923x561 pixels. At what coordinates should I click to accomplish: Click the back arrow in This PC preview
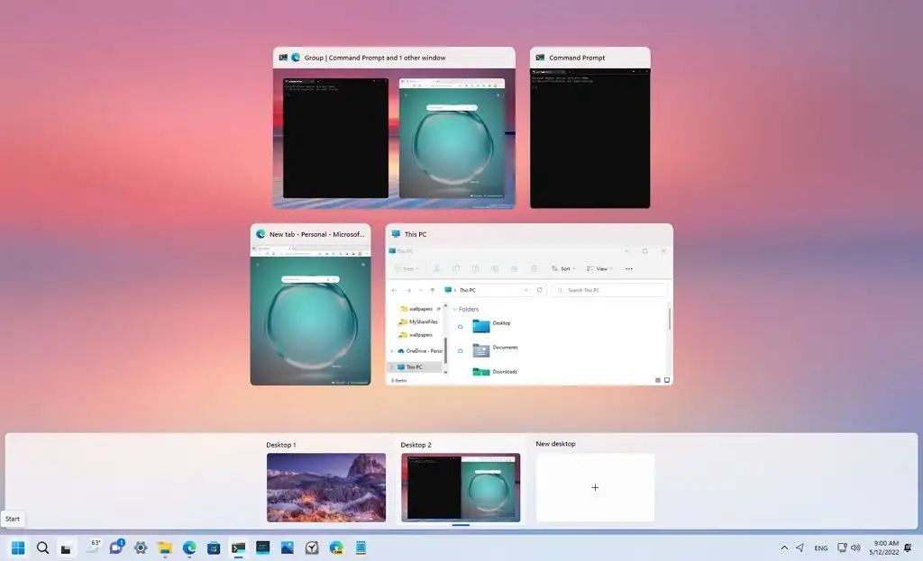[394, 291]
